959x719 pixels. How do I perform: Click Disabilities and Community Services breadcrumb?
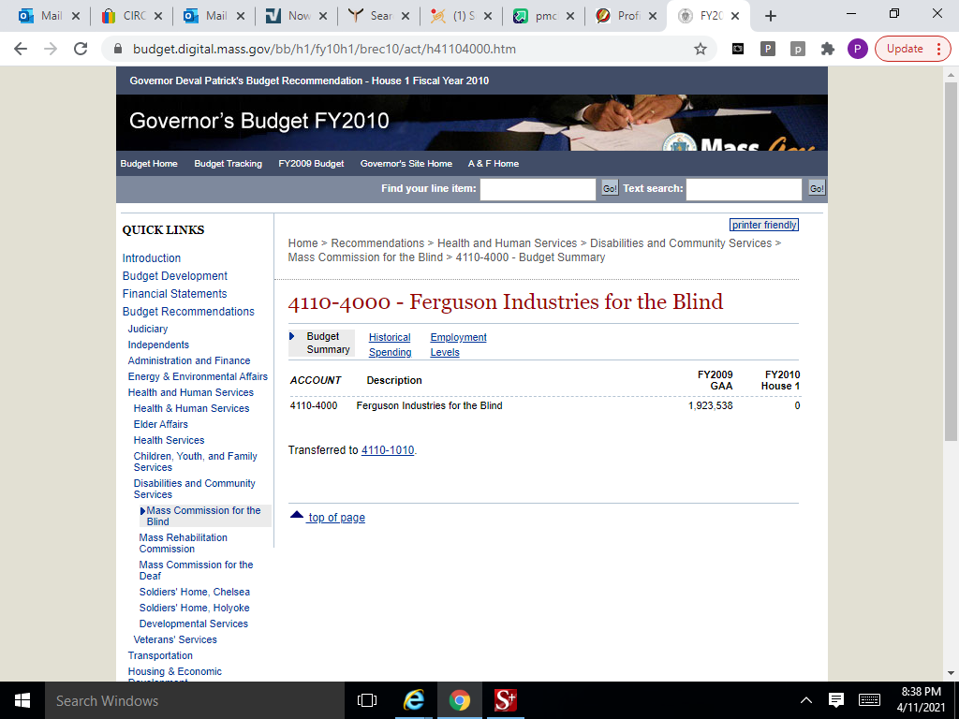pyautogui.click(x=681, y=243)
